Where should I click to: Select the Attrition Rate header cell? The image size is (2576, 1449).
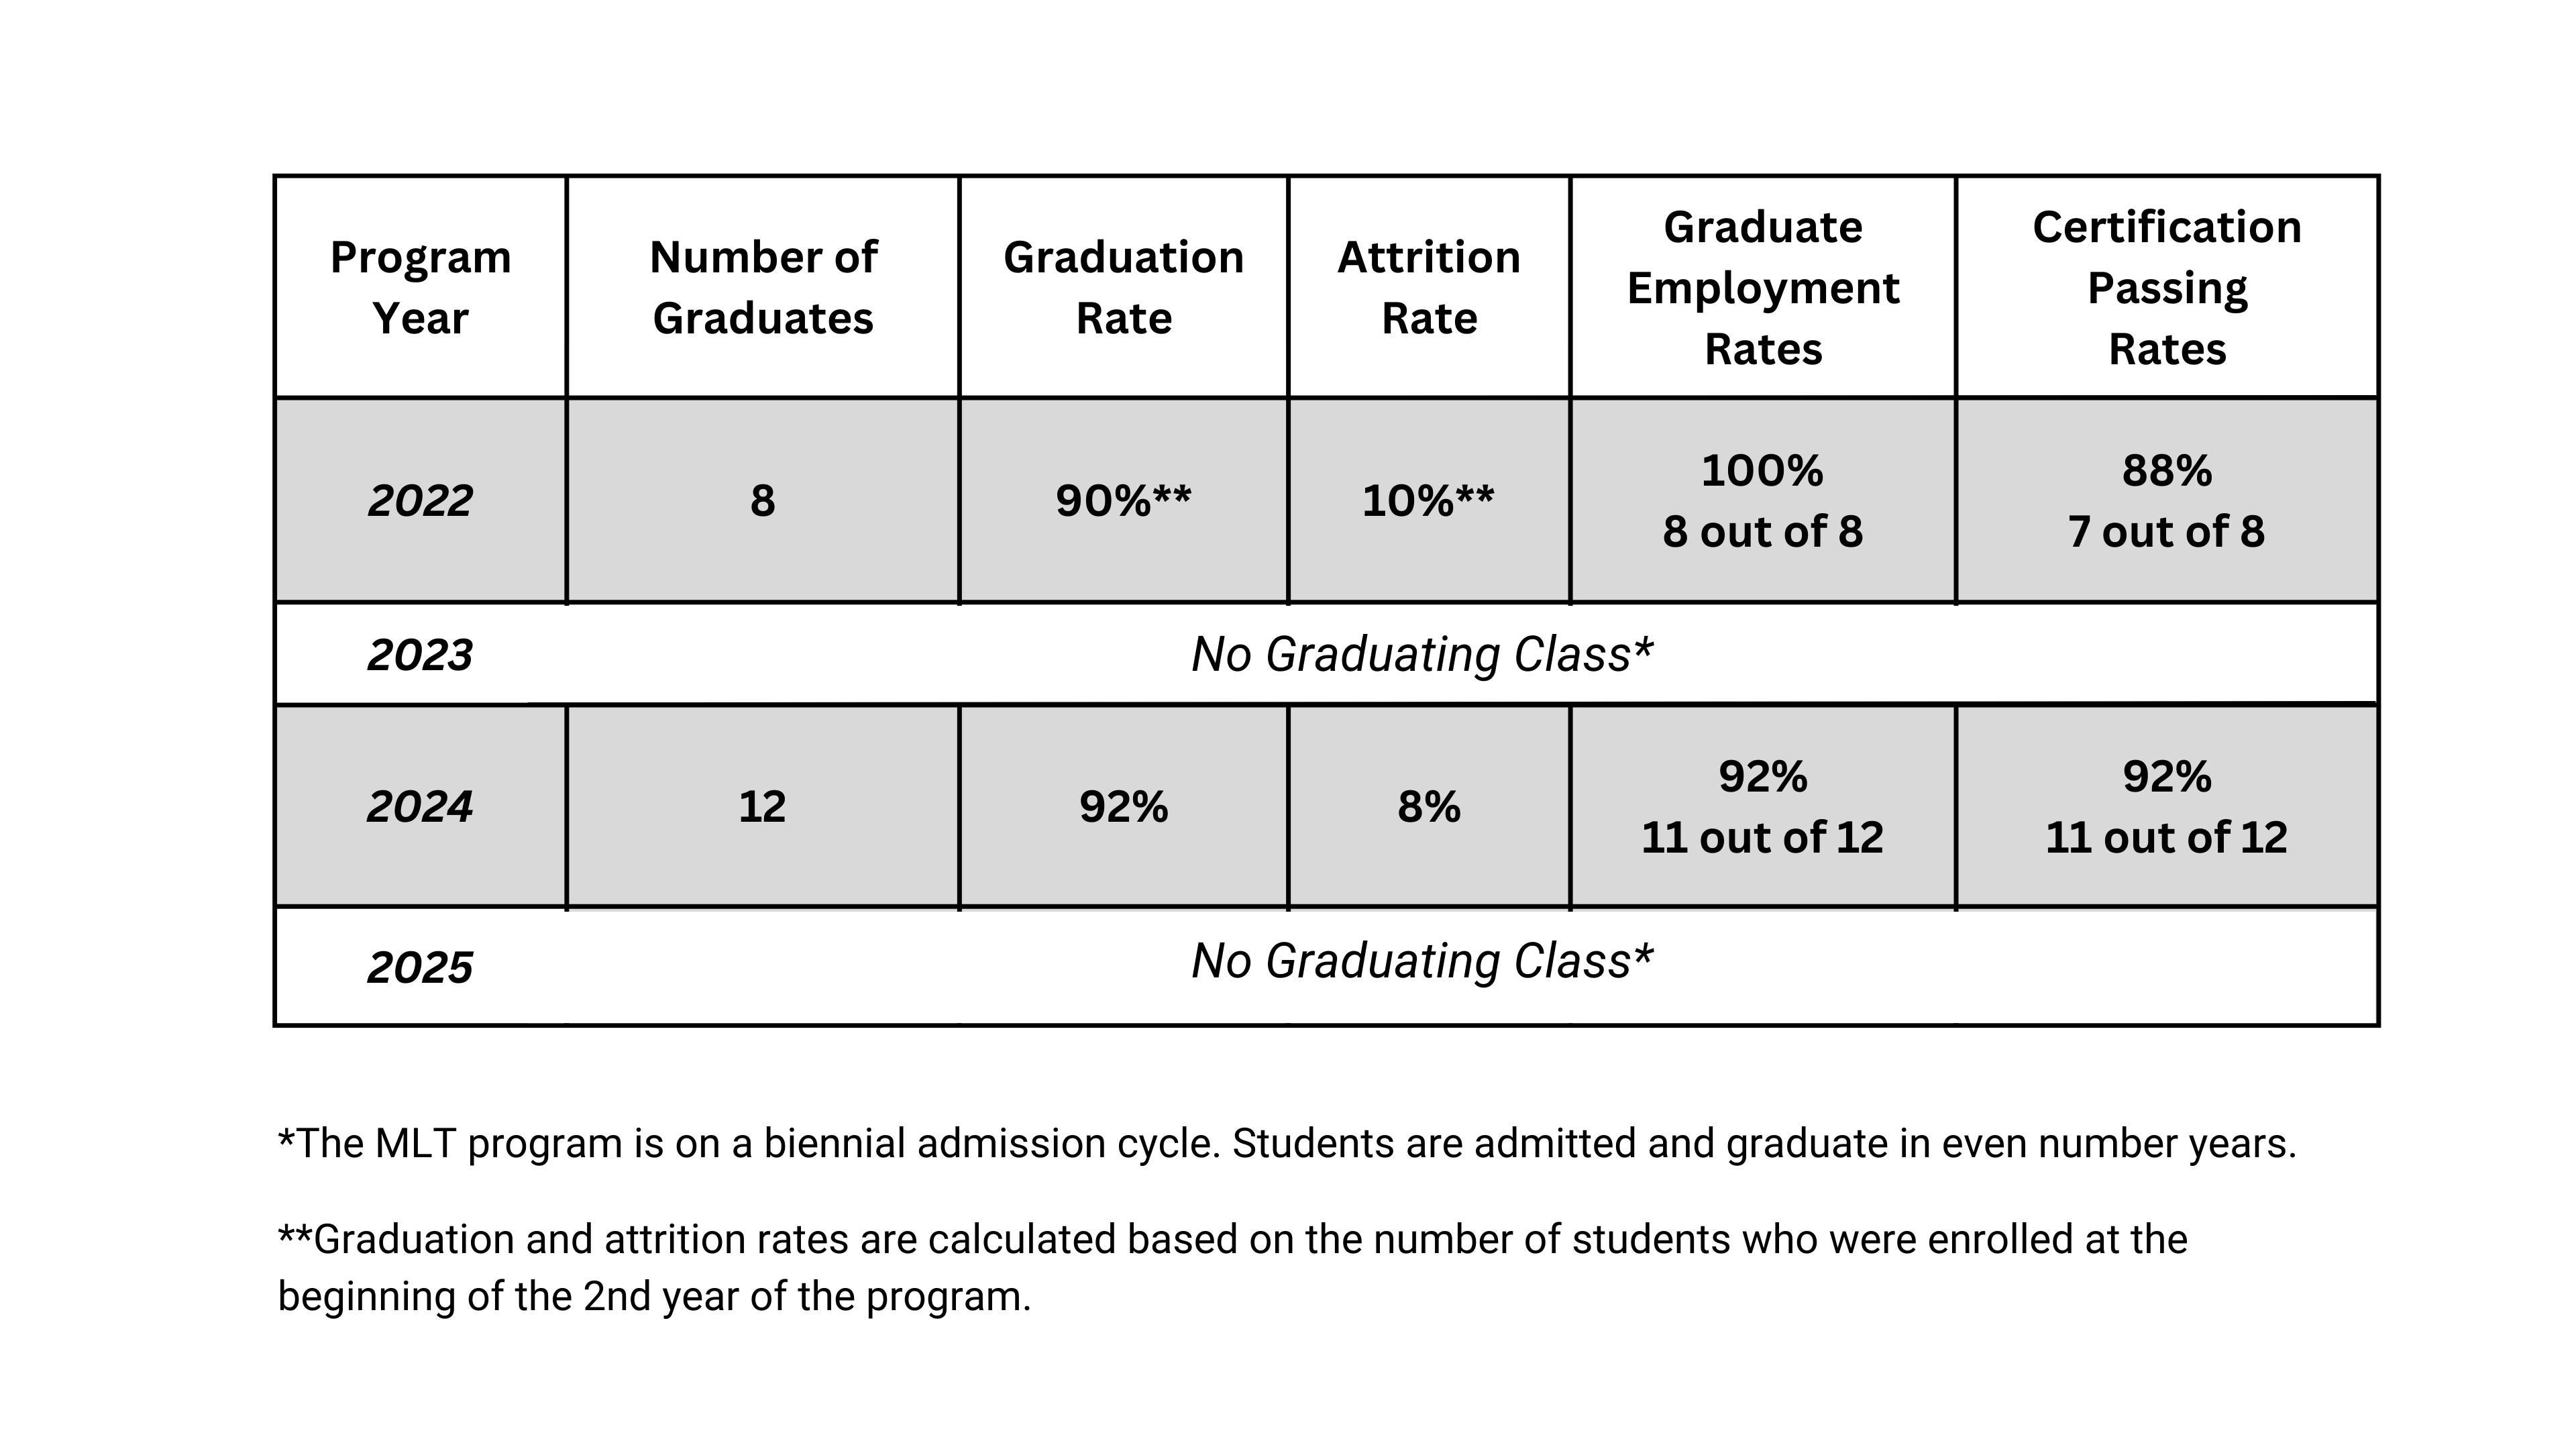(1429, 288)
